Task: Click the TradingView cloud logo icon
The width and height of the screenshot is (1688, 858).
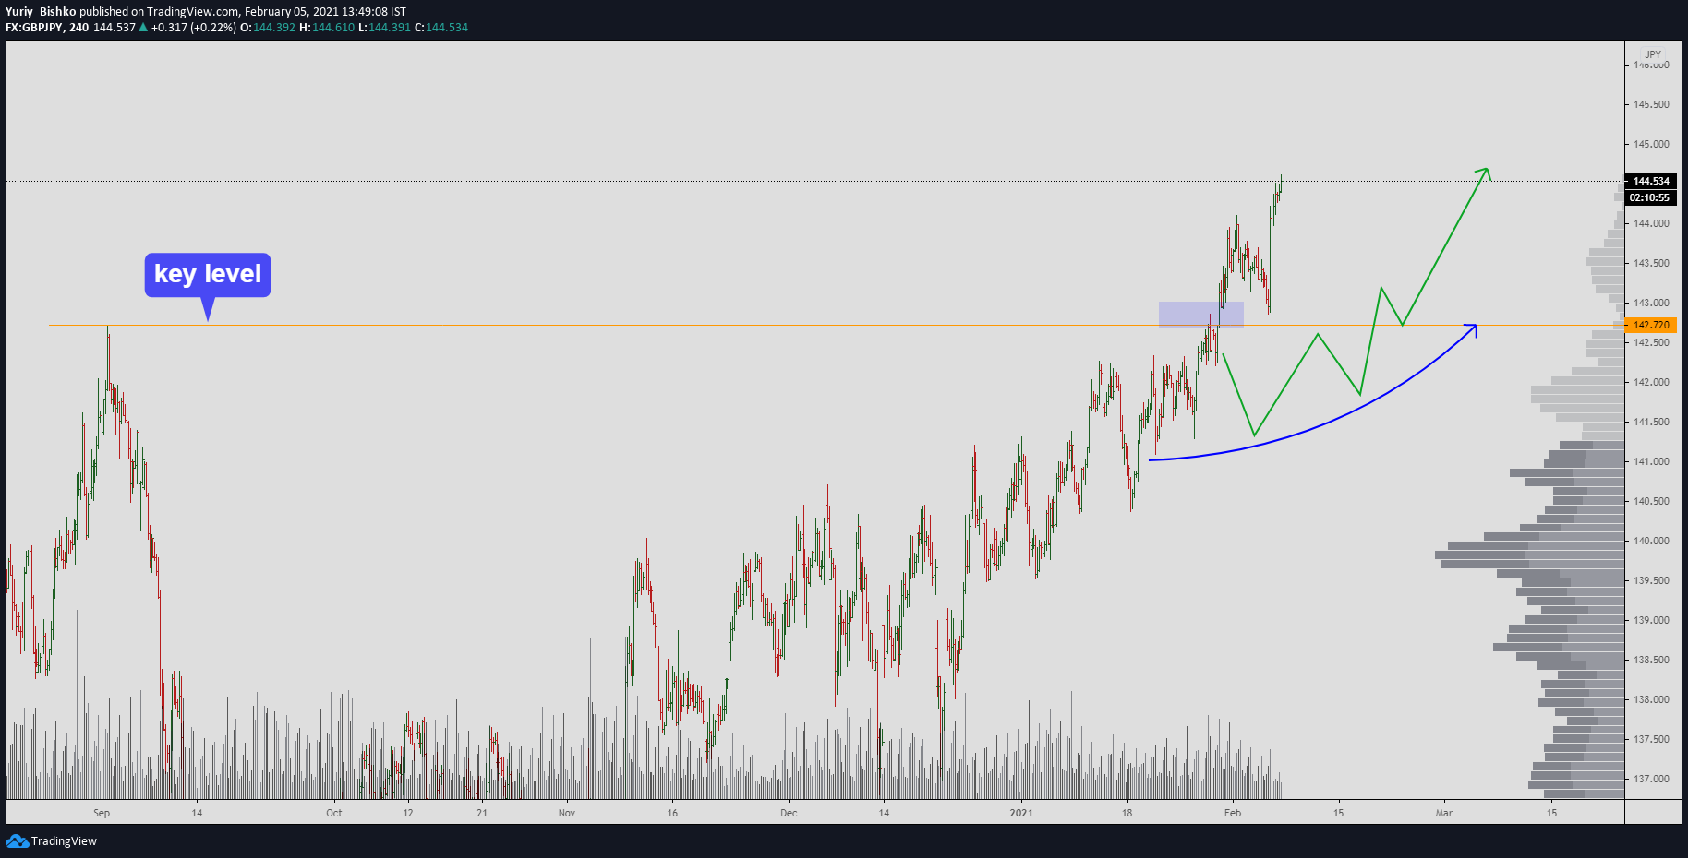Action: pos(17,840)
